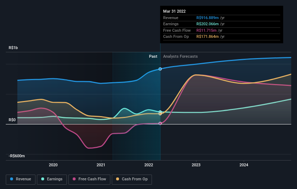297x189 pixels.
Task: Click the Cash From Op row label in the tooltip
Action: 176,37
